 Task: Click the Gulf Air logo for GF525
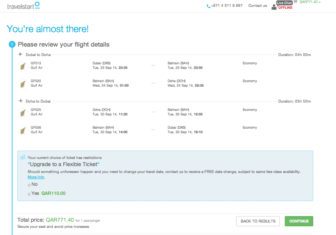pyautogui.click(x=24, y=112)
